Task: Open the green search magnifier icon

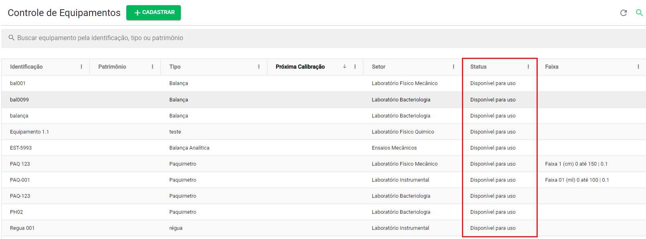Action: (x=639, y=13)
